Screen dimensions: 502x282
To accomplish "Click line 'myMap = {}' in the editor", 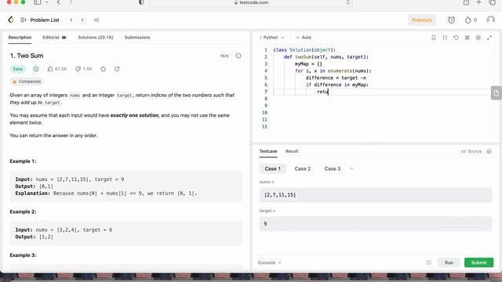I will click(x=308, y=64).
